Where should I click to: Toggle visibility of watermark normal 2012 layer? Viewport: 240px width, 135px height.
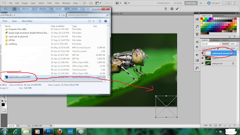click(x=202, y=53)
